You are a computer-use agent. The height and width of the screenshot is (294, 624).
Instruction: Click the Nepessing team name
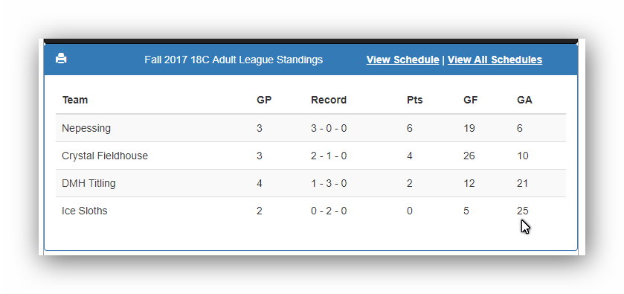tap(86, 128)
